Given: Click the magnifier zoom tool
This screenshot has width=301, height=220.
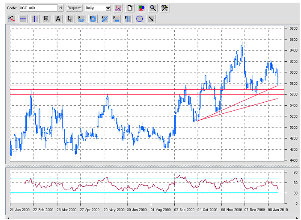Looking at the screenshot, I should tap(153, 8).
